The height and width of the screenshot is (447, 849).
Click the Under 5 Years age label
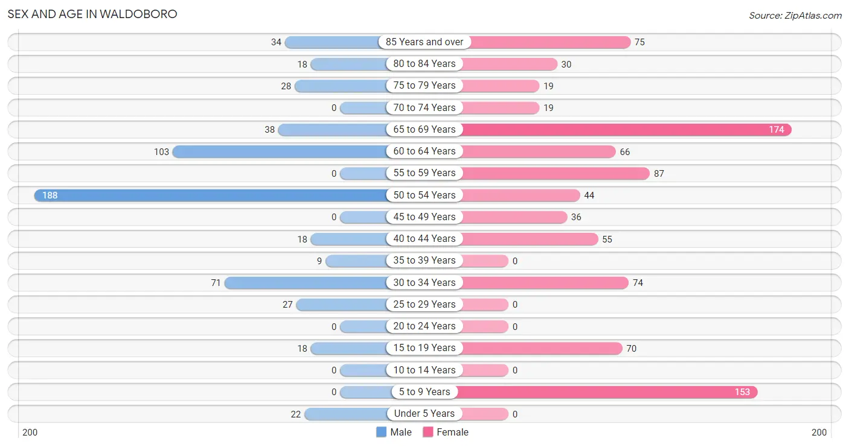pyautogui.click(x=425, y=414)
